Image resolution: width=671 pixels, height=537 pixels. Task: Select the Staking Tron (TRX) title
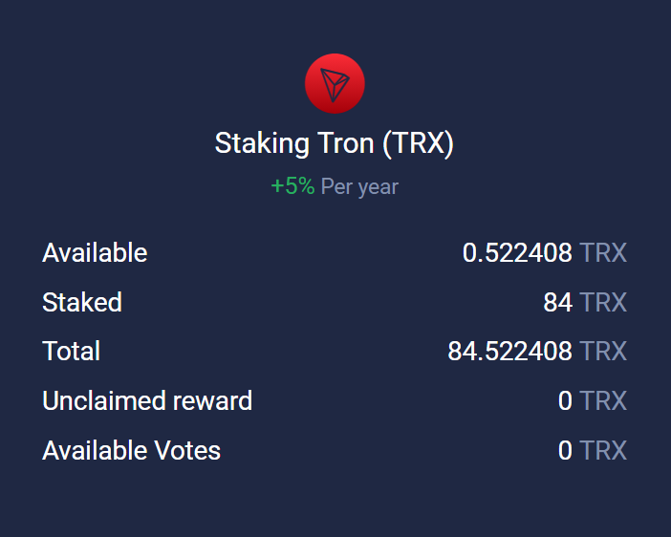pos(335,143)
